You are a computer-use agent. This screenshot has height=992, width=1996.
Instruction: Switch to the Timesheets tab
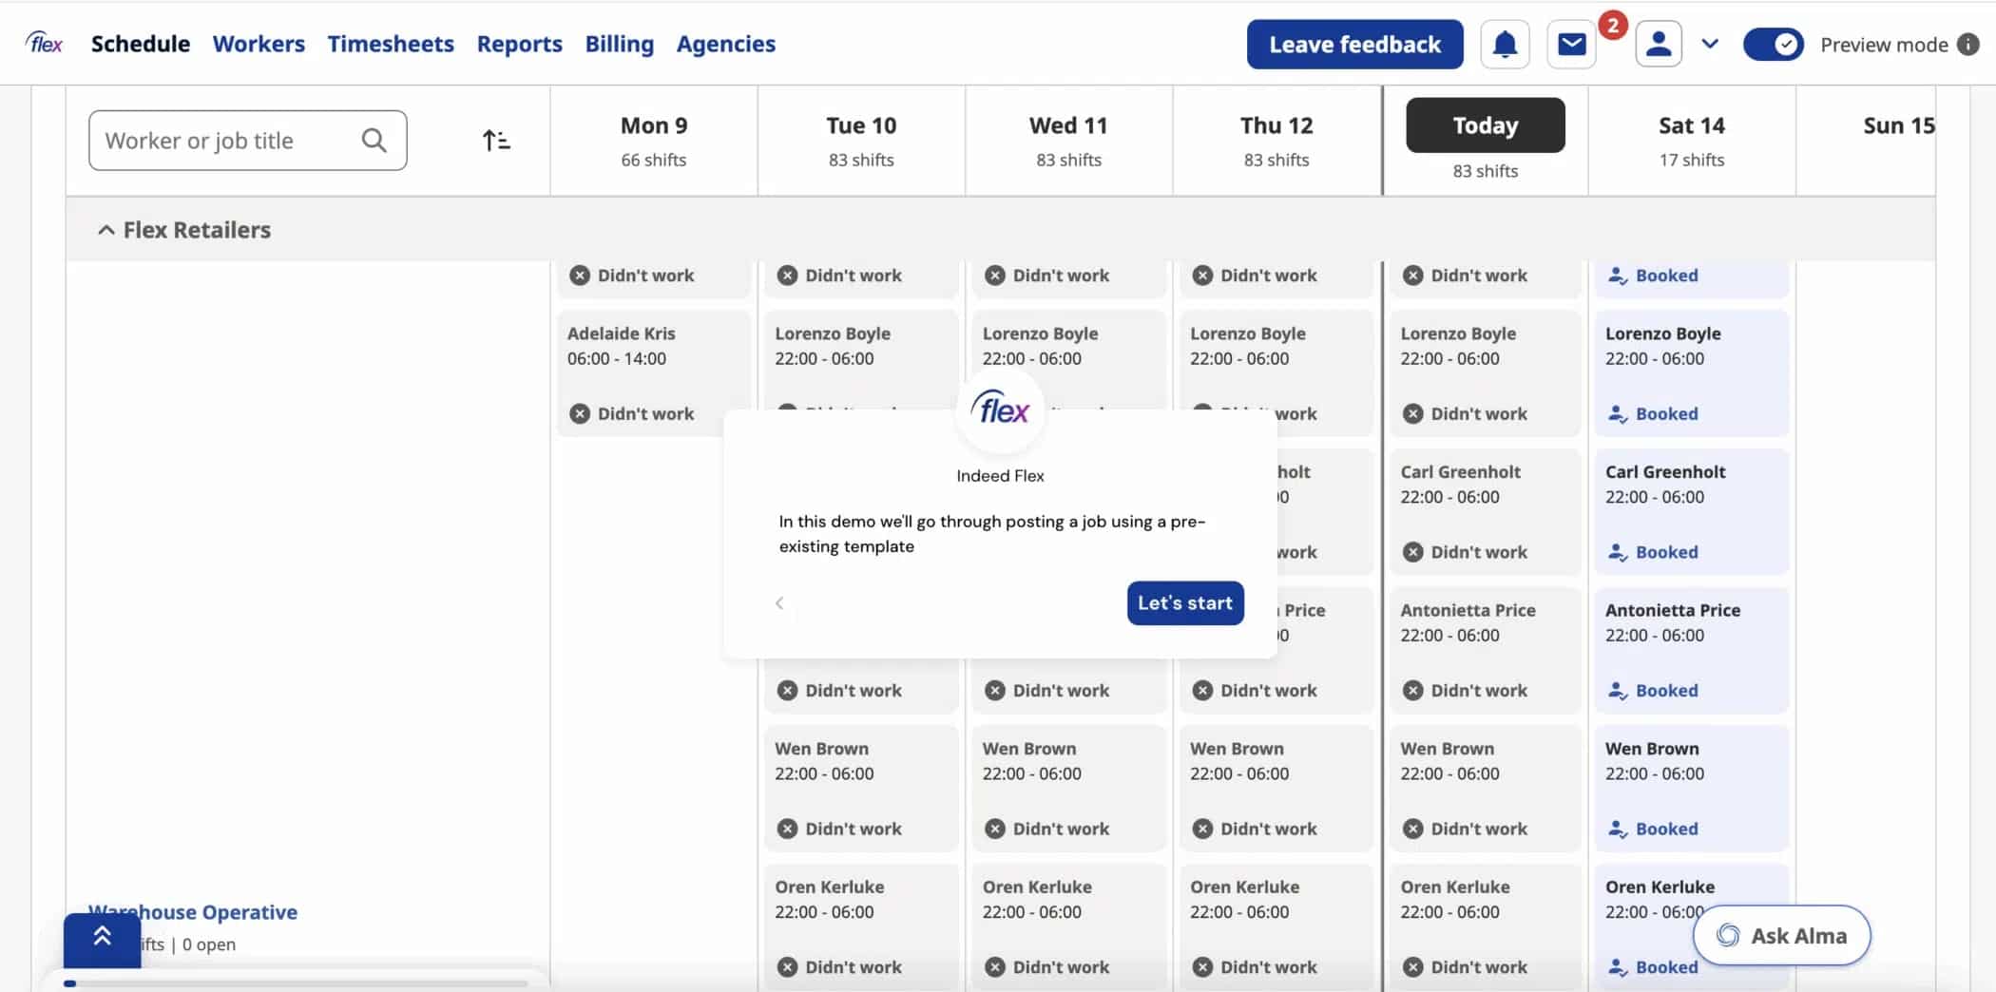pyautogui.click(x=391, y=44)
